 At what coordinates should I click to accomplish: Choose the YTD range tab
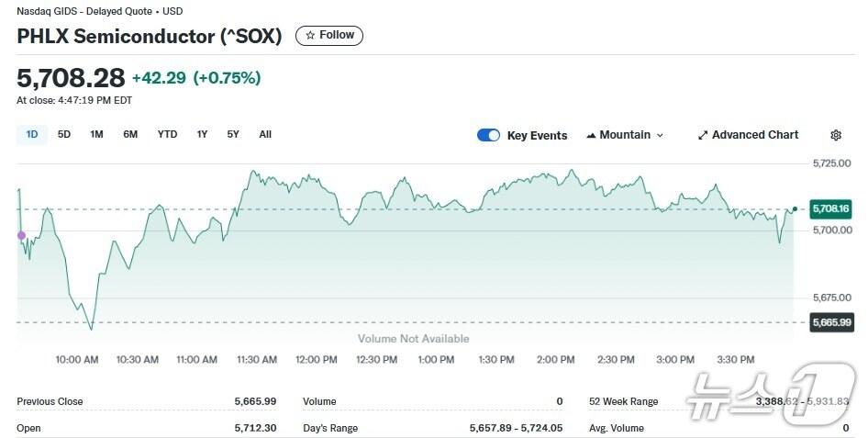pos(167,134)
